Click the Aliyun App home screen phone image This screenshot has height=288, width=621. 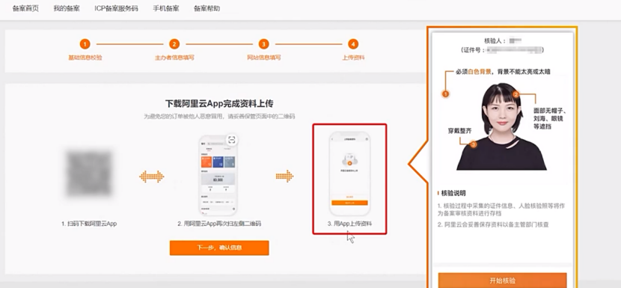(219, 177)
